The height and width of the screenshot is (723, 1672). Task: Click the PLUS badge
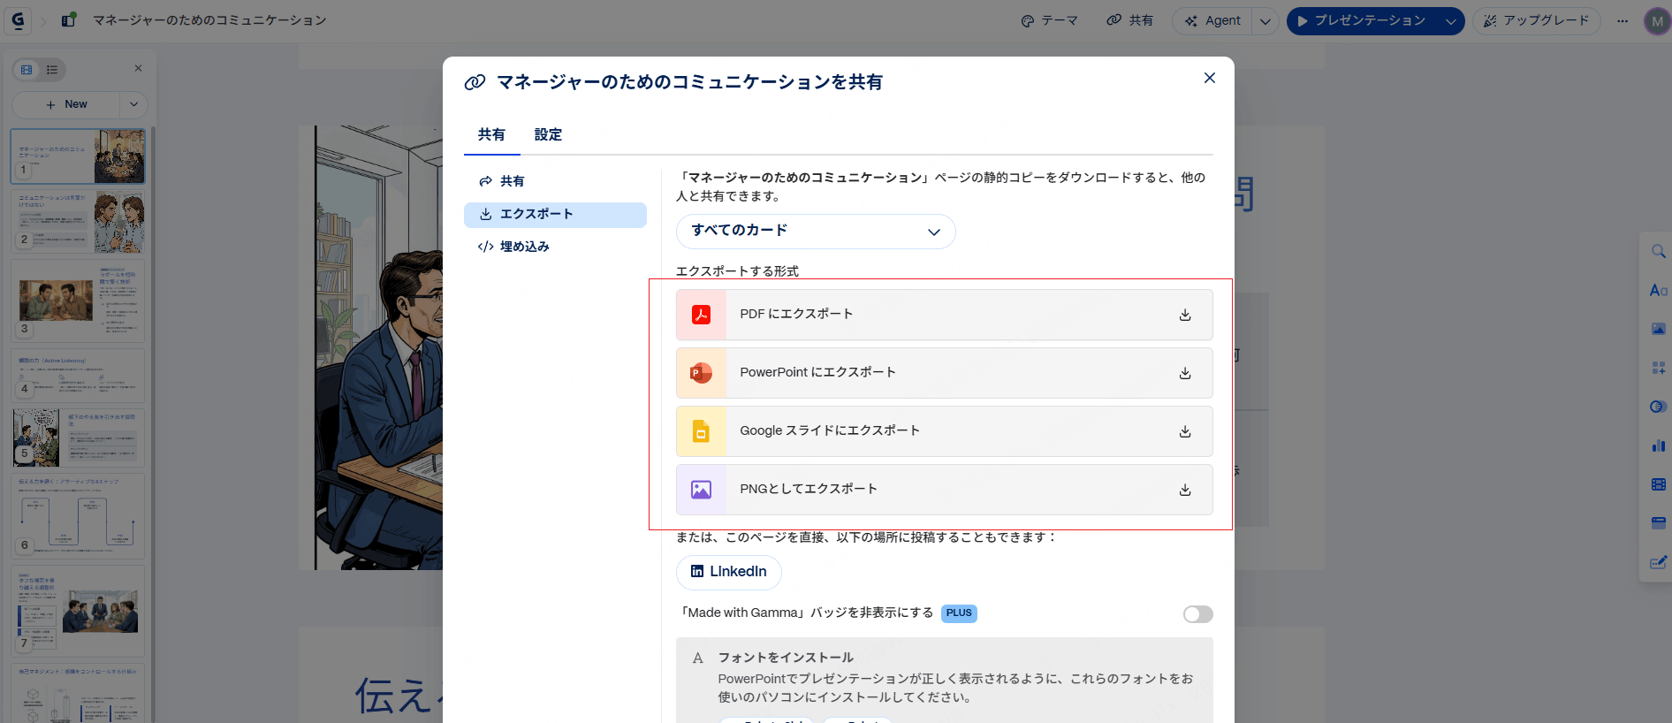point(959,613)
